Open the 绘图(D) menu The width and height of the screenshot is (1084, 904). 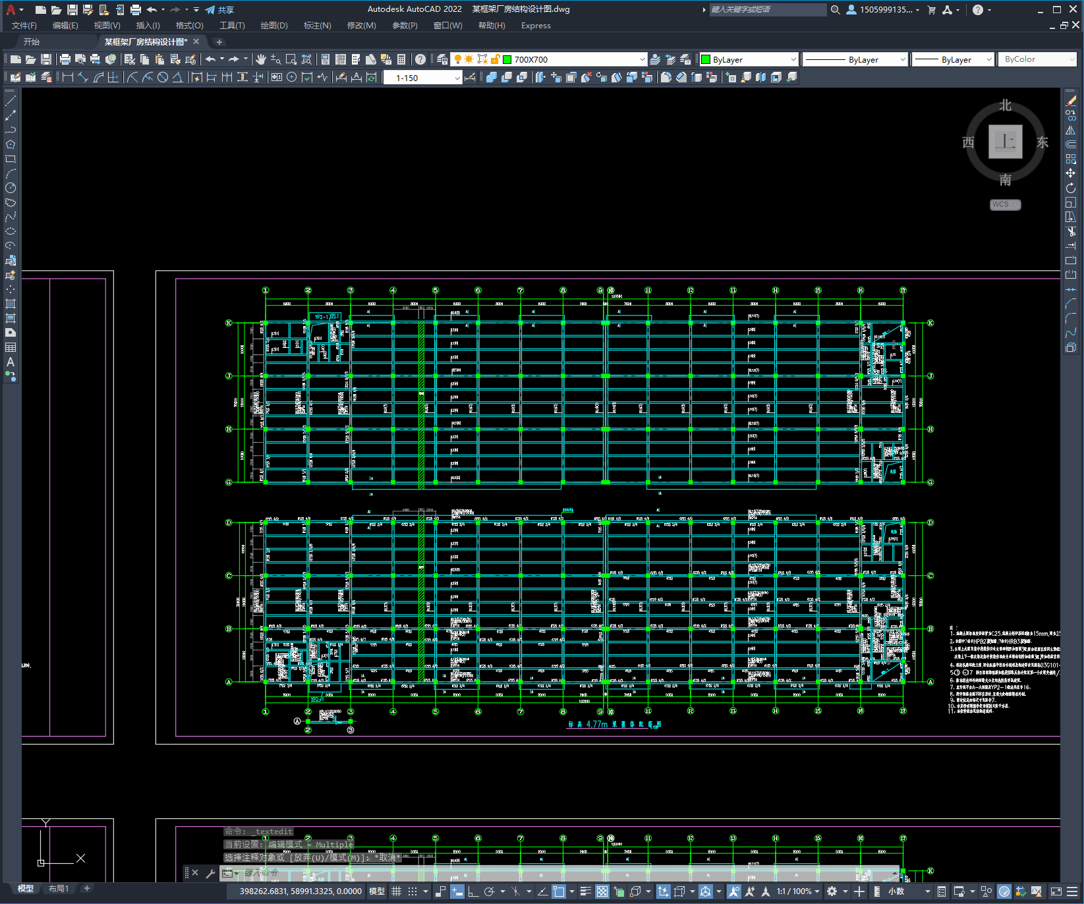273,26
